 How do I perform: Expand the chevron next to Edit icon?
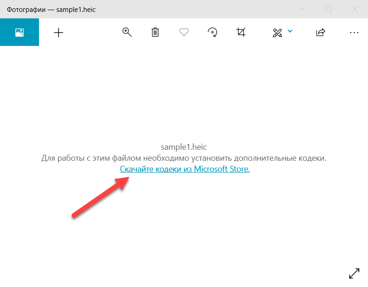pos(290,31)
